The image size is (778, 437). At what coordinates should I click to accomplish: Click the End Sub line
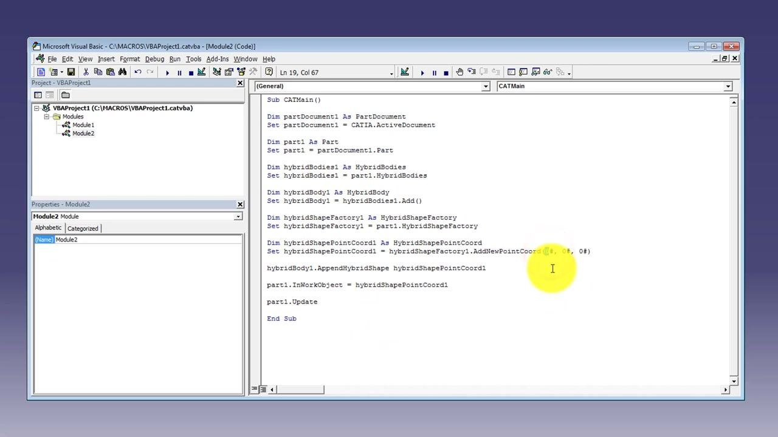281,319
